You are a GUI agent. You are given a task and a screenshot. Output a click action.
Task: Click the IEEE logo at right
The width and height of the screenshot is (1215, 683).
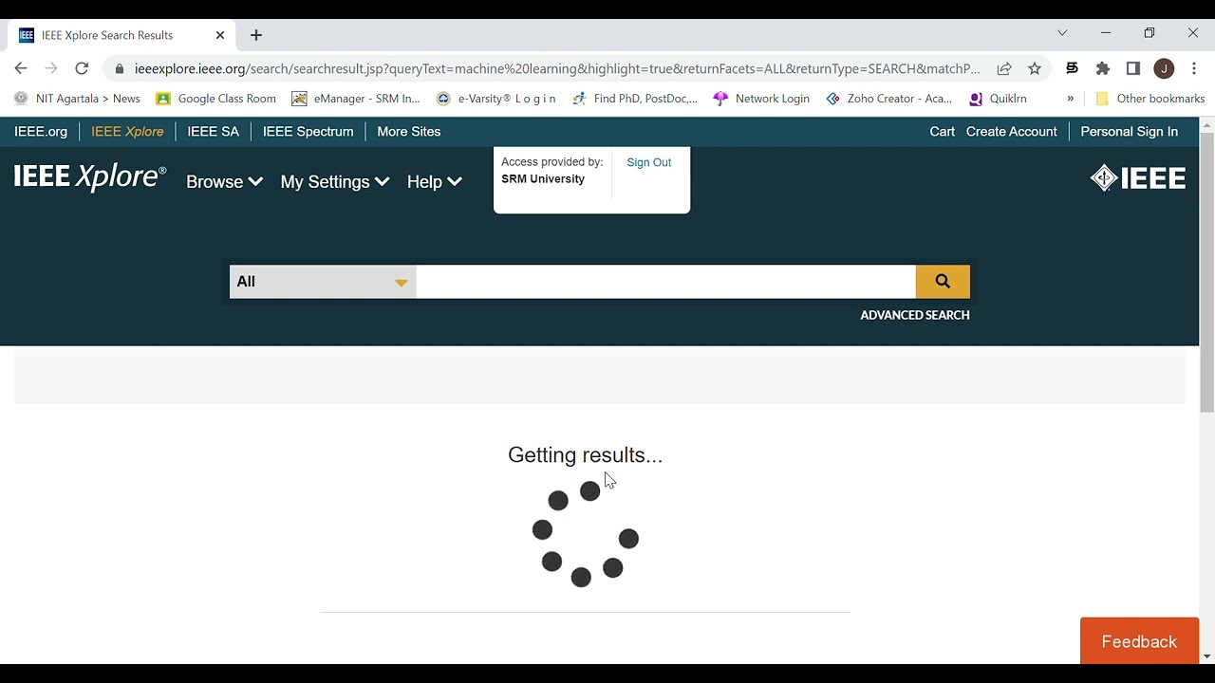click(x=1138, y=178)
